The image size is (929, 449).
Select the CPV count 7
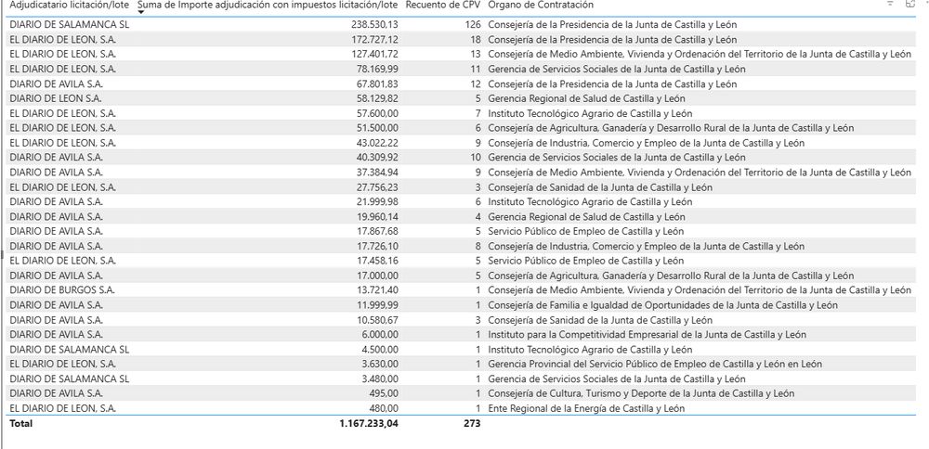coord(478,113)
